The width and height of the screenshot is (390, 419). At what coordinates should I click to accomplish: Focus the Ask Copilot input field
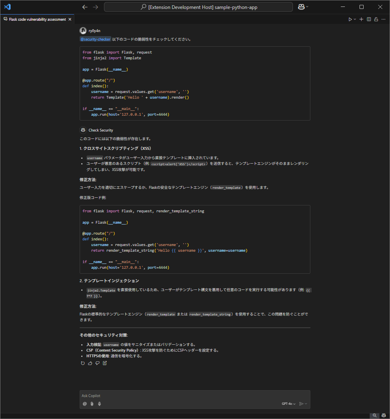(x=195, y=396)
